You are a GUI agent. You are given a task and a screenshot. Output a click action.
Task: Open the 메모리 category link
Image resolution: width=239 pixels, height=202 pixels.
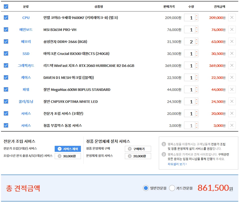coord(26,42)
